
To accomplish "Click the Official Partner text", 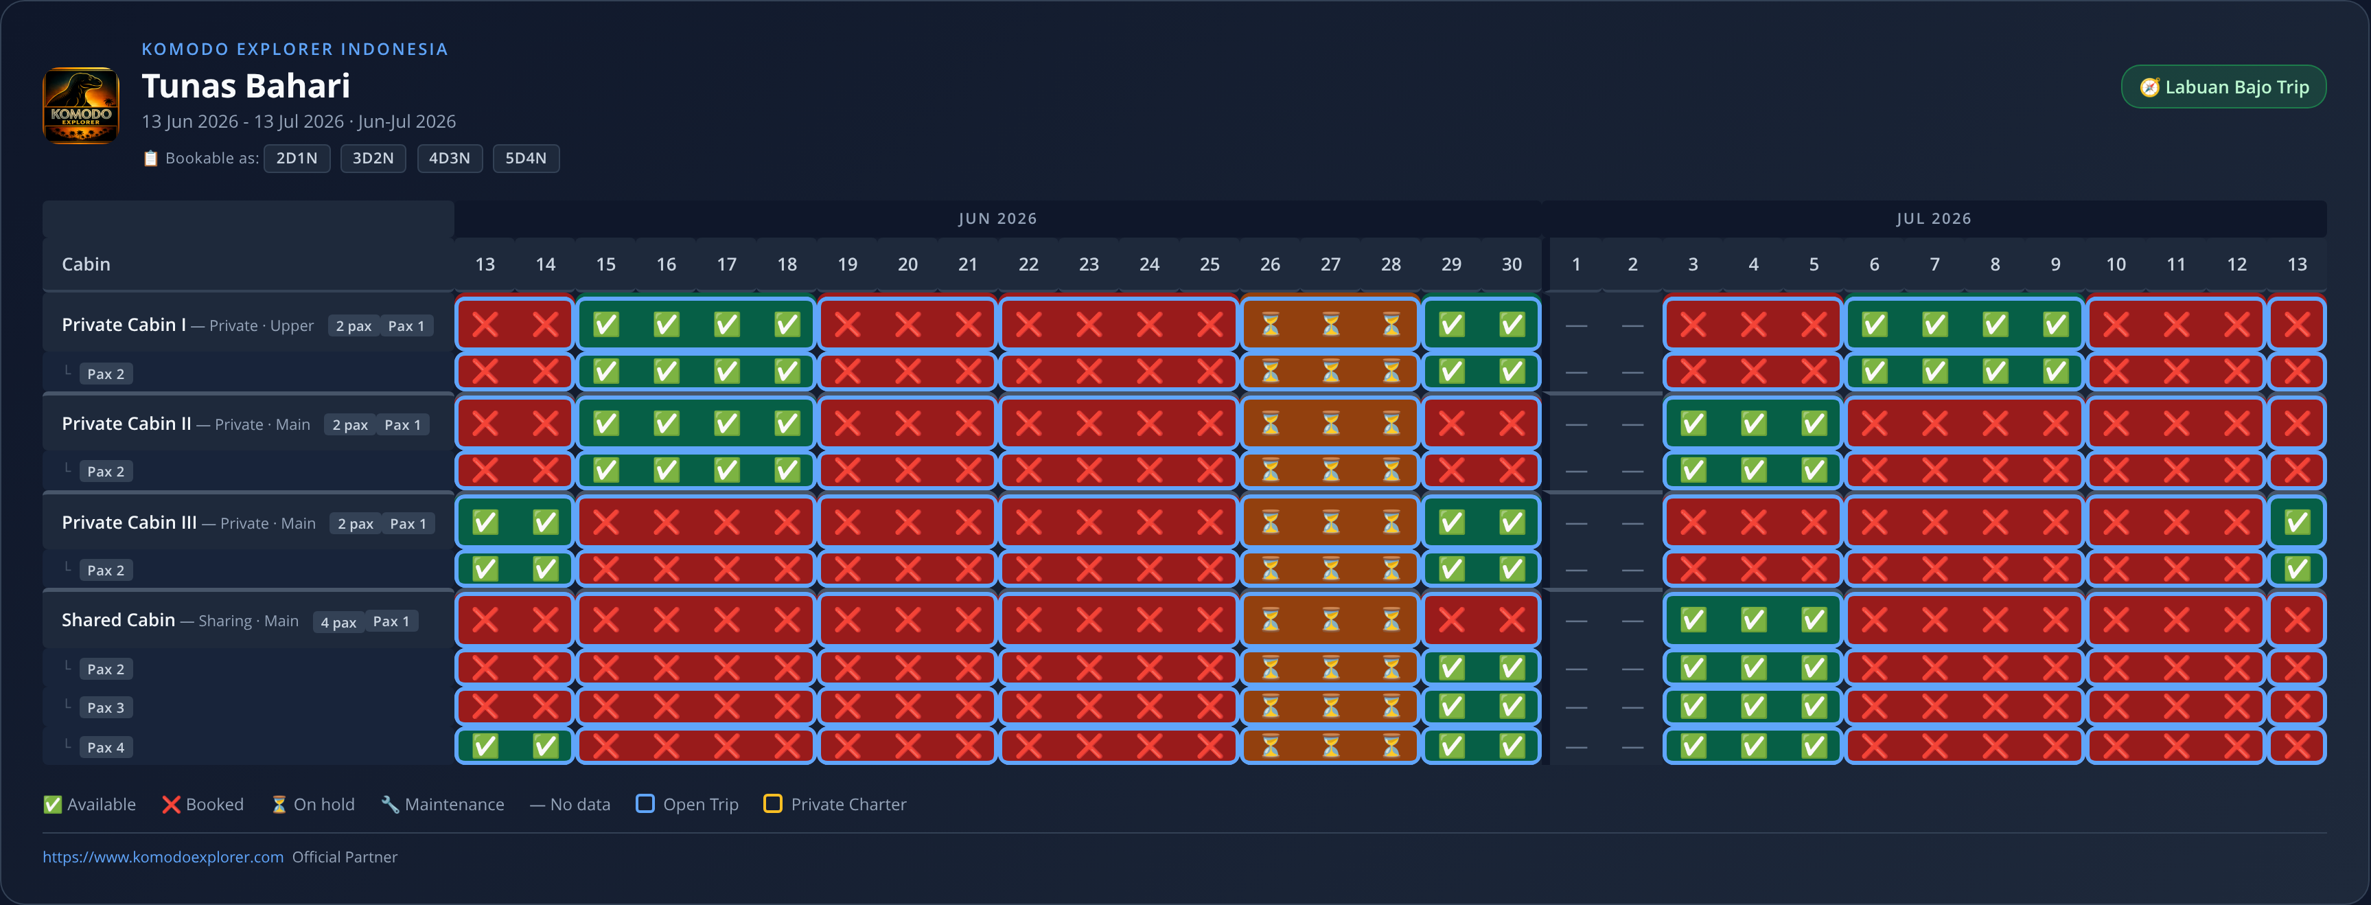I will (345, 857).
